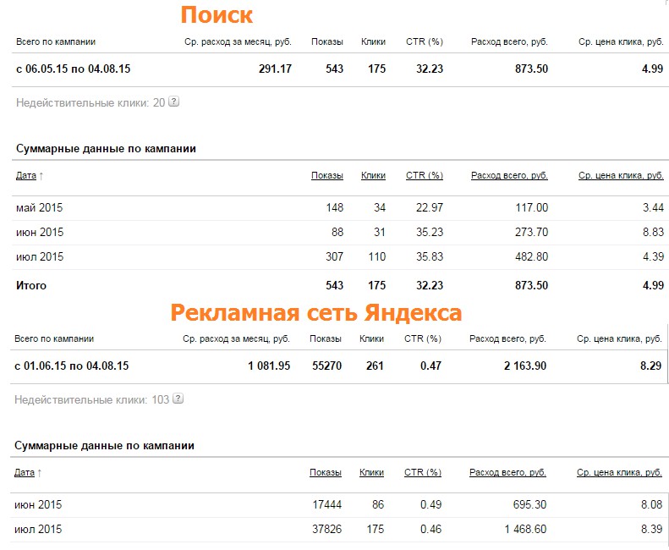
Task: Sort Поиск table by Показы column
Action: pyautogui.click(x=326, y=175)
